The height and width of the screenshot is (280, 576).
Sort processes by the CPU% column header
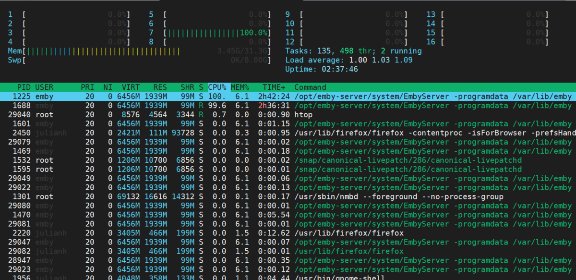218,87
